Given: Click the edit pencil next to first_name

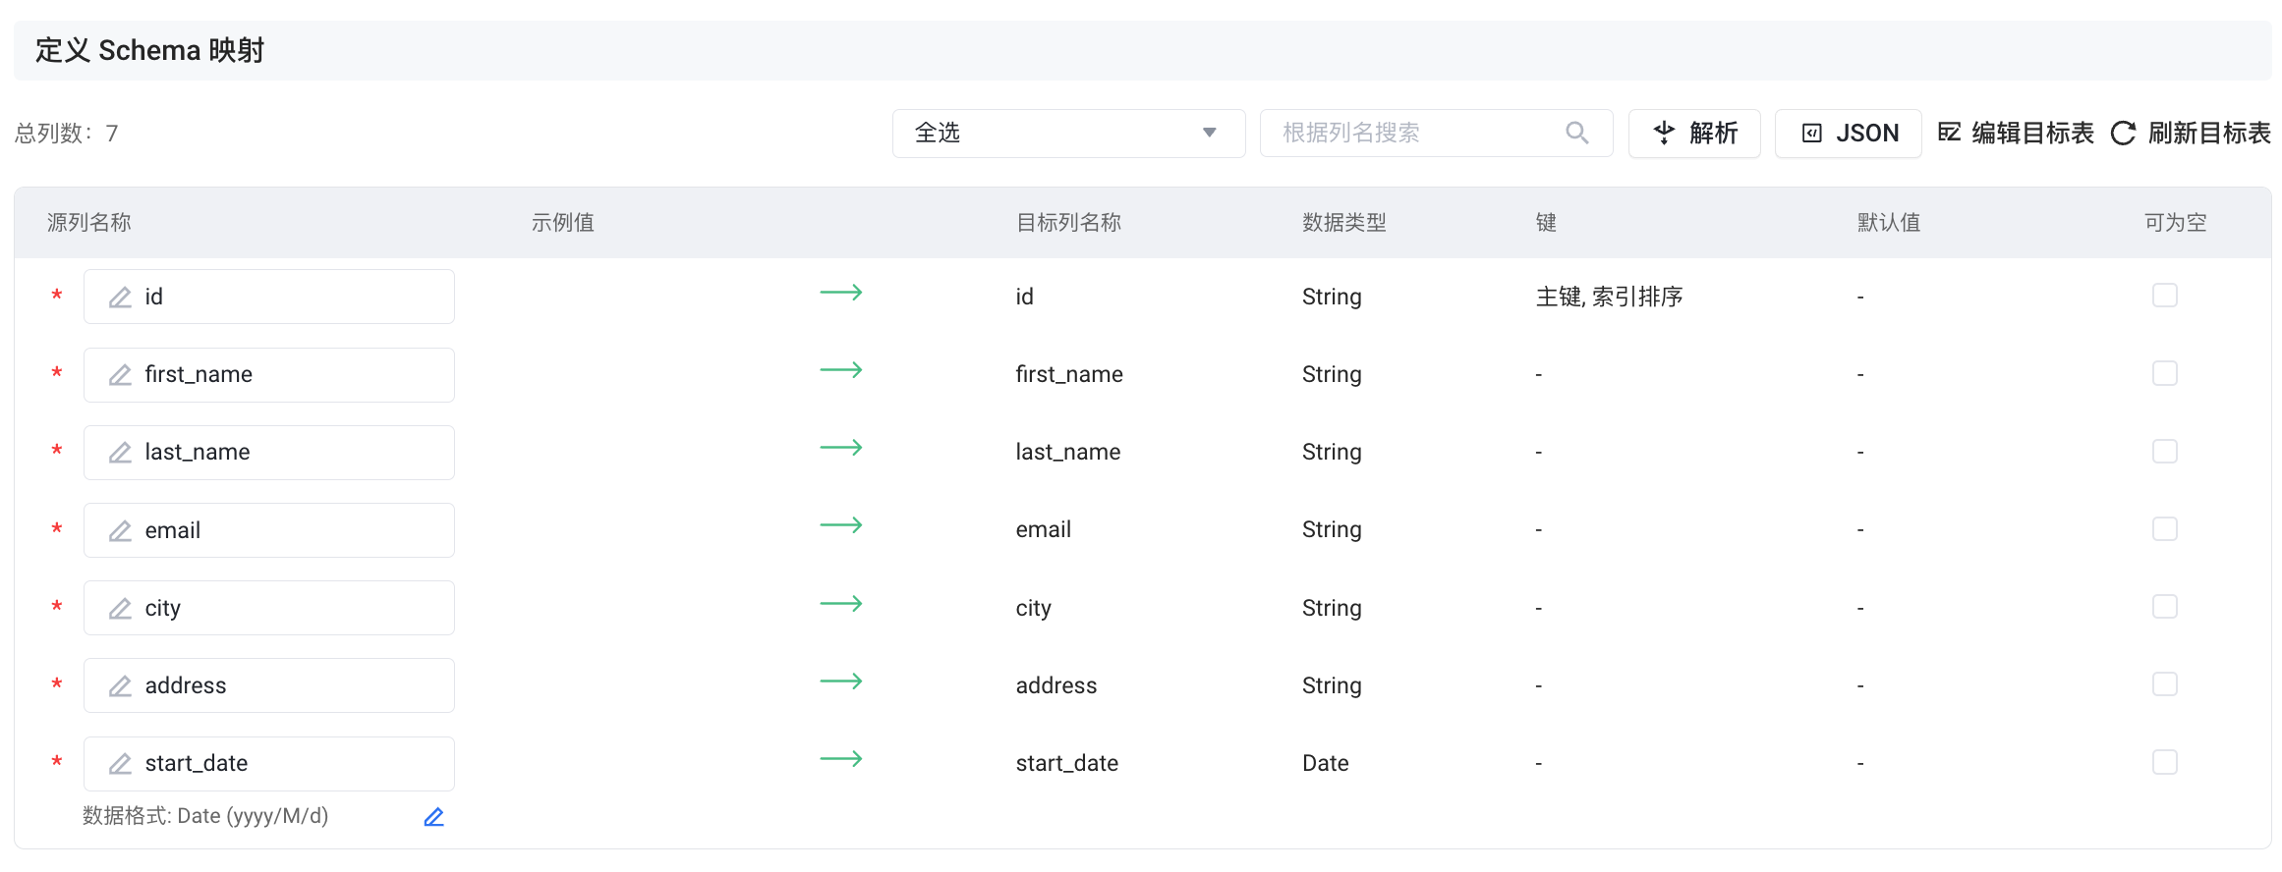Looking at the screenshot, I should click(x=120, y=375).
